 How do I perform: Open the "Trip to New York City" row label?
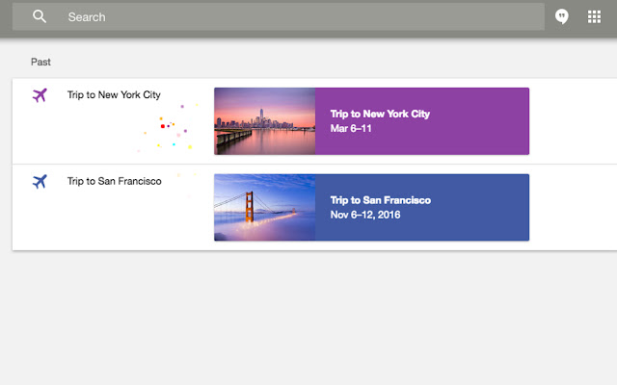click(x=114, y=95)
